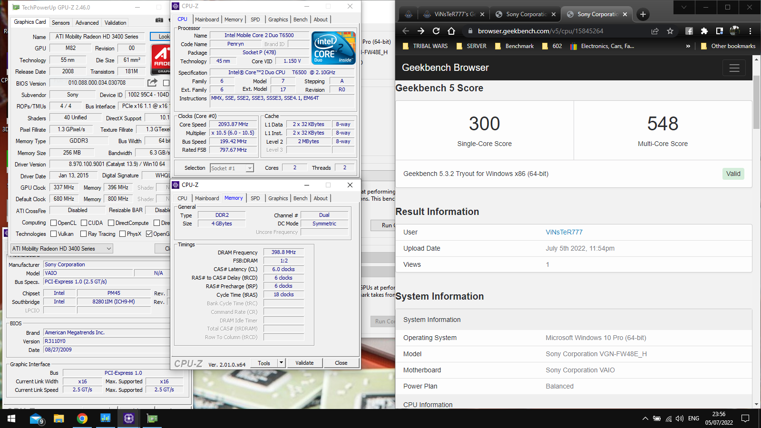This screenshot has height=428, width=761.
Task: Switch to ViNsTeR777's Geekbench tab
Action: 454,14
